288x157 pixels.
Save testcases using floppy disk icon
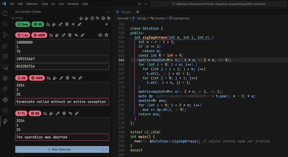point(103,18)
